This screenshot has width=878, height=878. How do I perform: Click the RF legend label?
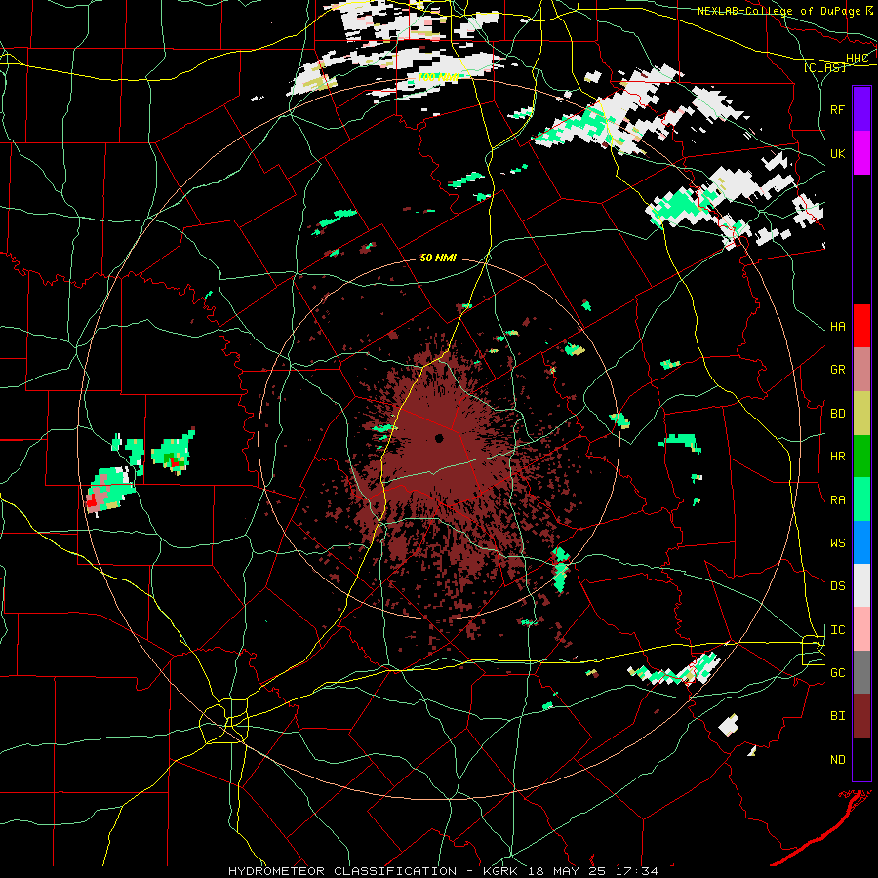[x=837, y=109]
